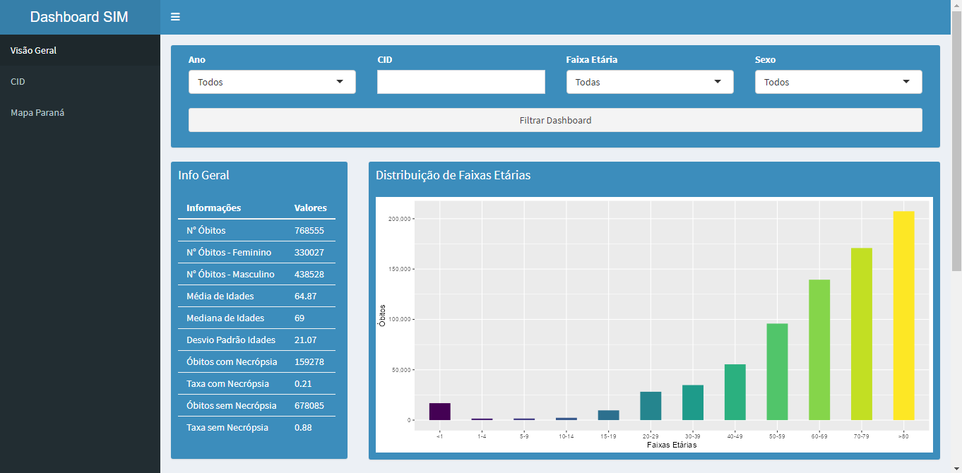Open the Ano dropdown
Image resolution: width=962 pixels, height=473 pixels.
click(272, 82)
